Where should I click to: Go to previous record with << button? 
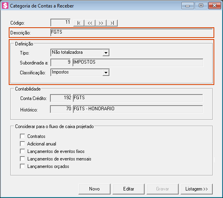[90, 23]
